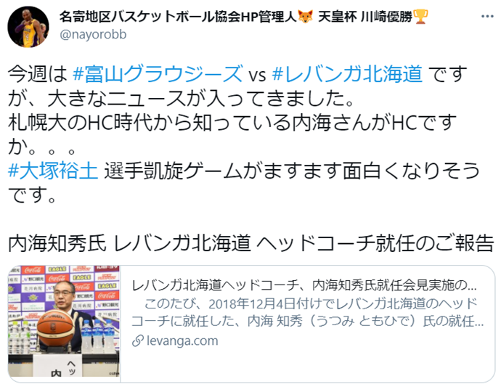The width and height of the screenshot is (501, 392).
Task: Click the profile avatar picture
Action: click(28, 27)
